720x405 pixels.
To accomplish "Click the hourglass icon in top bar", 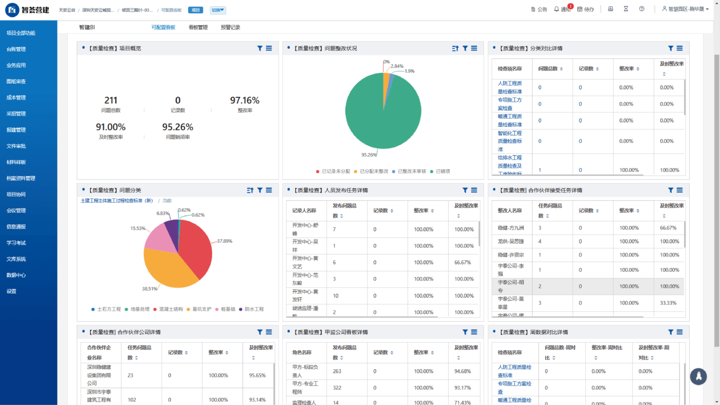I will tap(626, 9).
